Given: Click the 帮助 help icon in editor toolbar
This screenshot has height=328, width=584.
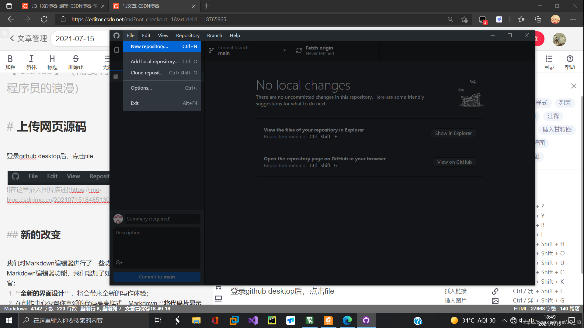Looking at the screenshot, I should click(570, 59).
